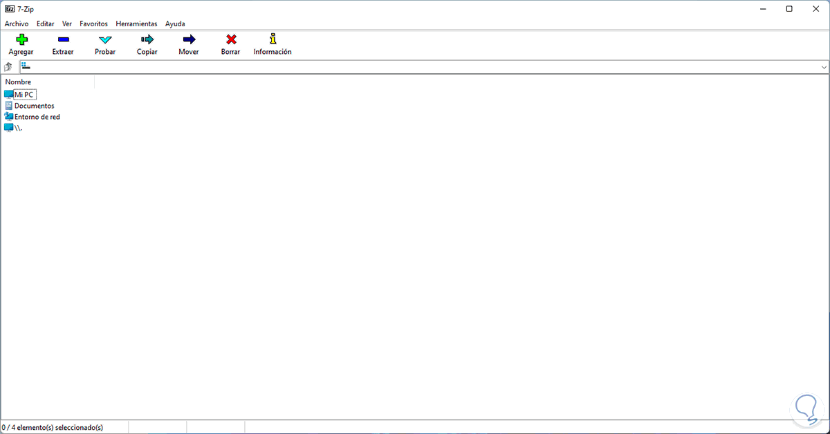Click the Probar checkmark icon
Image resolution: width=830 pixels, height=434 pixels.
point(105,40)
